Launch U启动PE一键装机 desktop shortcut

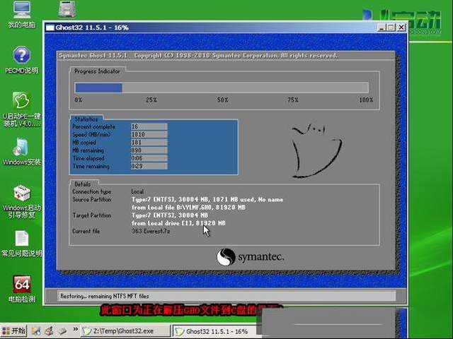(x=22, y=109)
